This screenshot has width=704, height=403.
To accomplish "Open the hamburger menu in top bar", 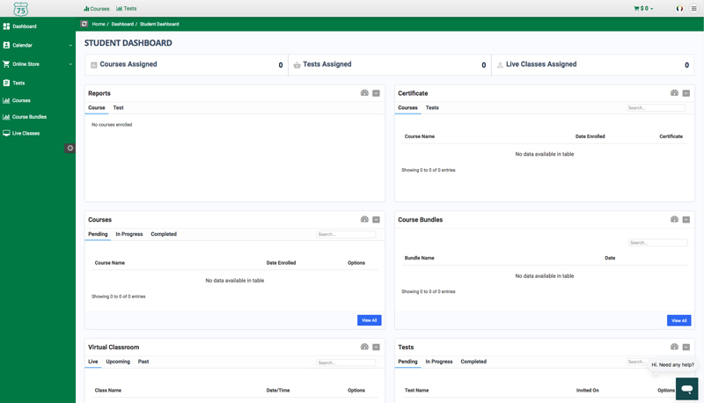I will coord(693,9).
